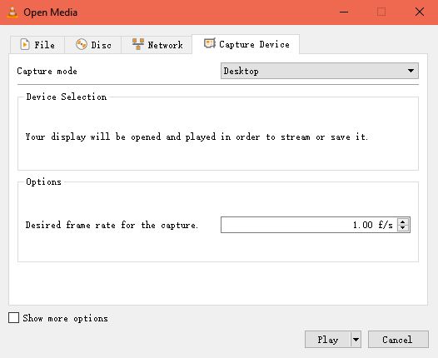Close the Open Media dialog
The height and width of the screenshot is (358, 438).
(420, 12)
